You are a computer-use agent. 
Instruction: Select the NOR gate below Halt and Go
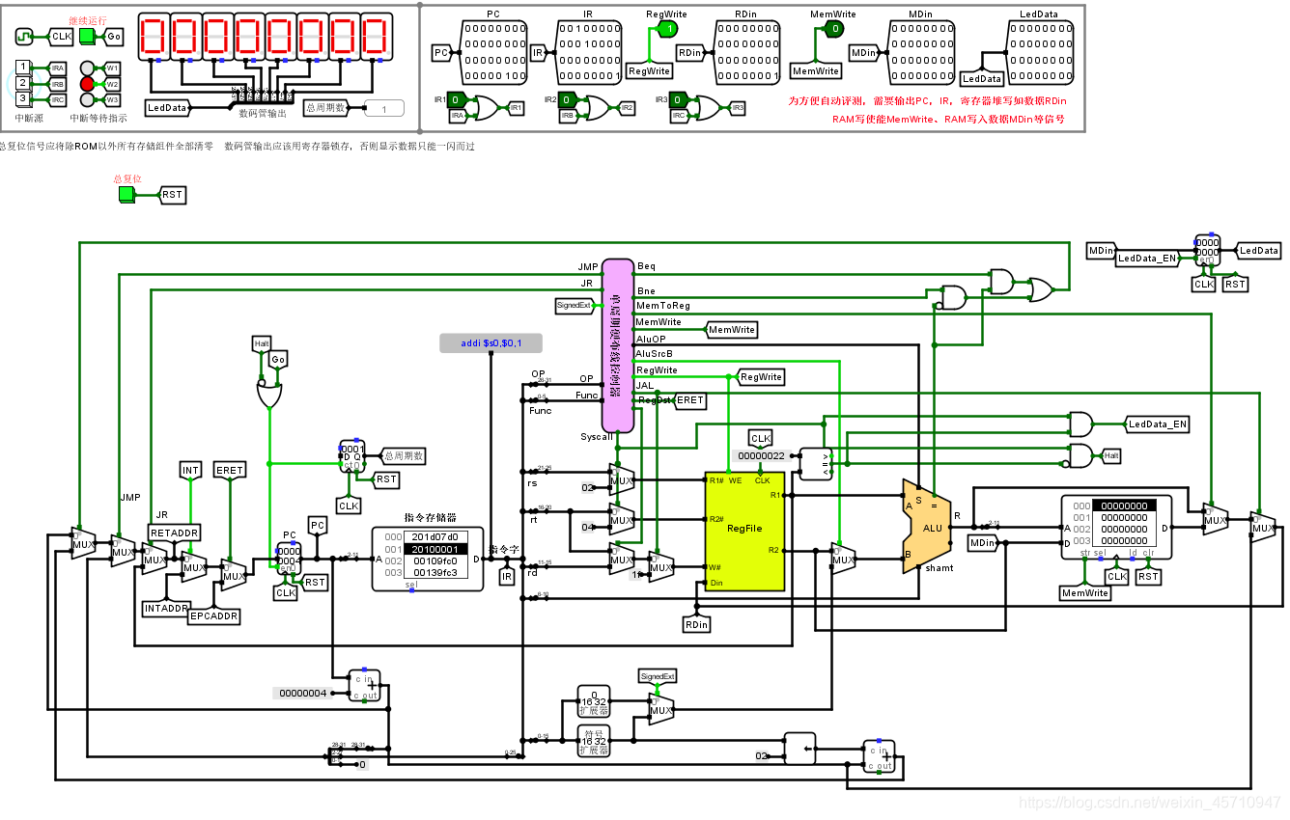[270, 394]
